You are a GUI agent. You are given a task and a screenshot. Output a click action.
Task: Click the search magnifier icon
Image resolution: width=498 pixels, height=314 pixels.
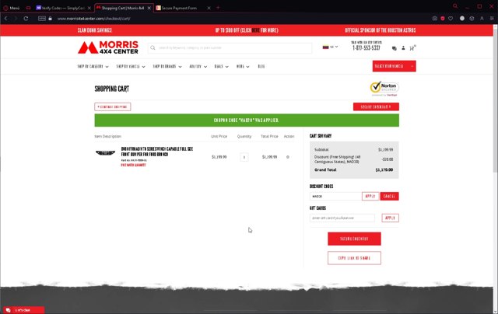coord(153,48)
